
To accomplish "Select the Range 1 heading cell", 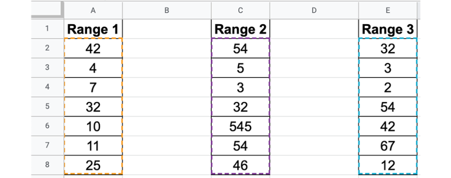I will [93, 29].
